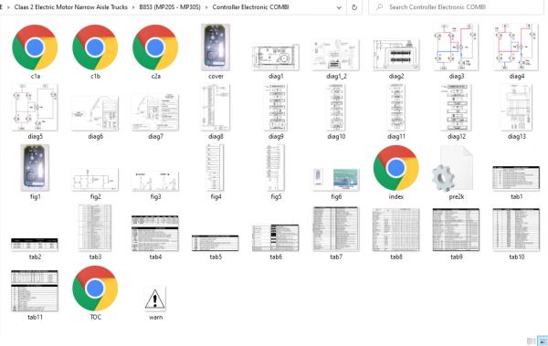548x346 pixels.
Task: Select the fig5 image thumbnail
Action: pos(276,168)
